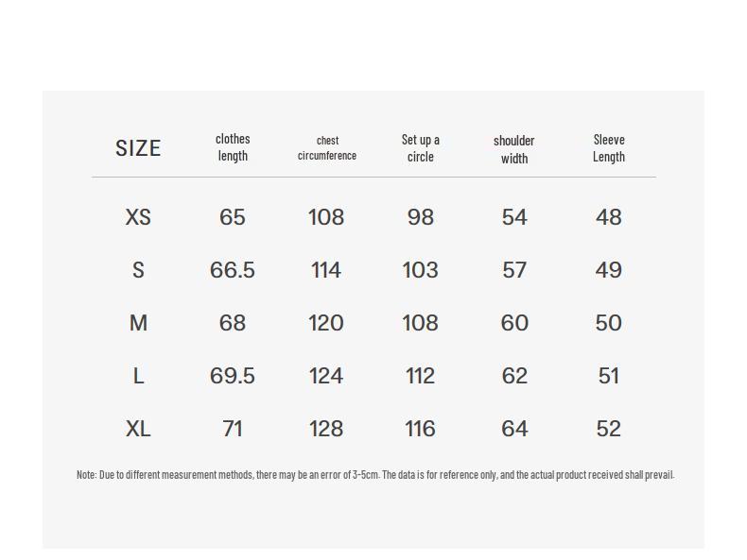Select shoulder width value 62 for L
747x560 pixels.
(x=514, y=376)
